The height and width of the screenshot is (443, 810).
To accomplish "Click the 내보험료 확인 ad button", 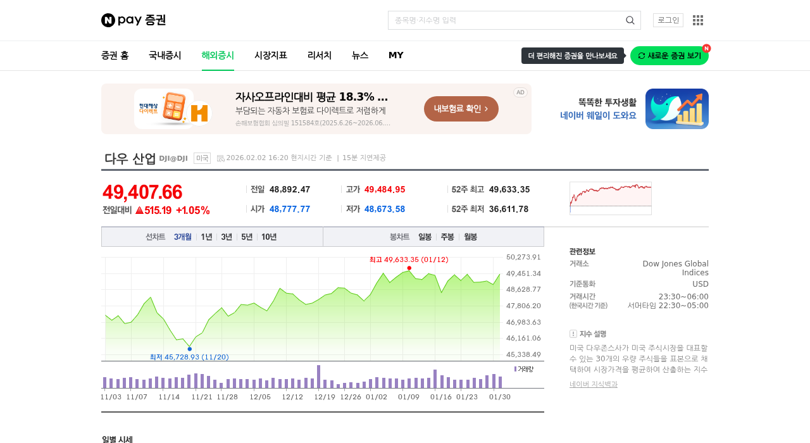I will click(461, 108).
